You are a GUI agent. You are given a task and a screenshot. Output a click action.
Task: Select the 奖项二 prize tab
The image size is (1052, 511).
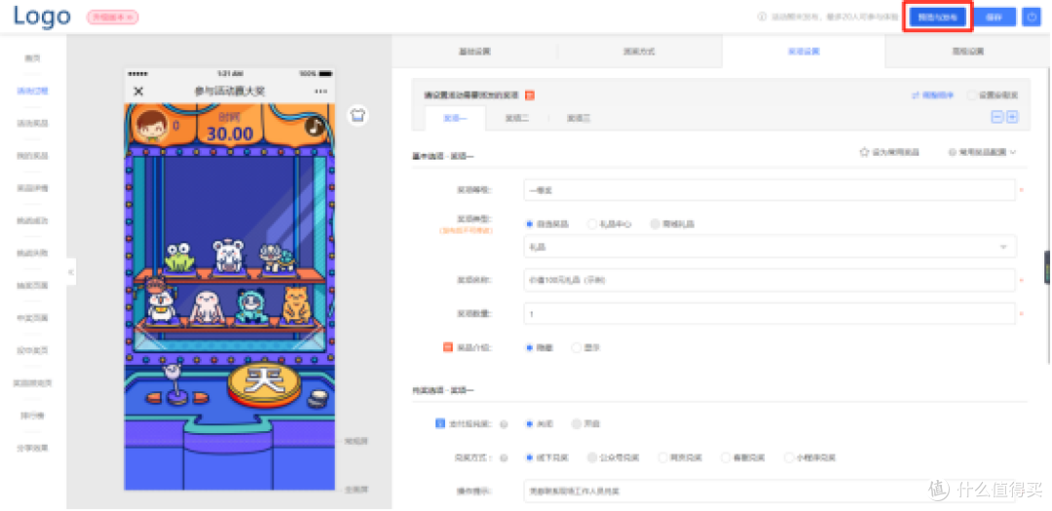(517, 118)
